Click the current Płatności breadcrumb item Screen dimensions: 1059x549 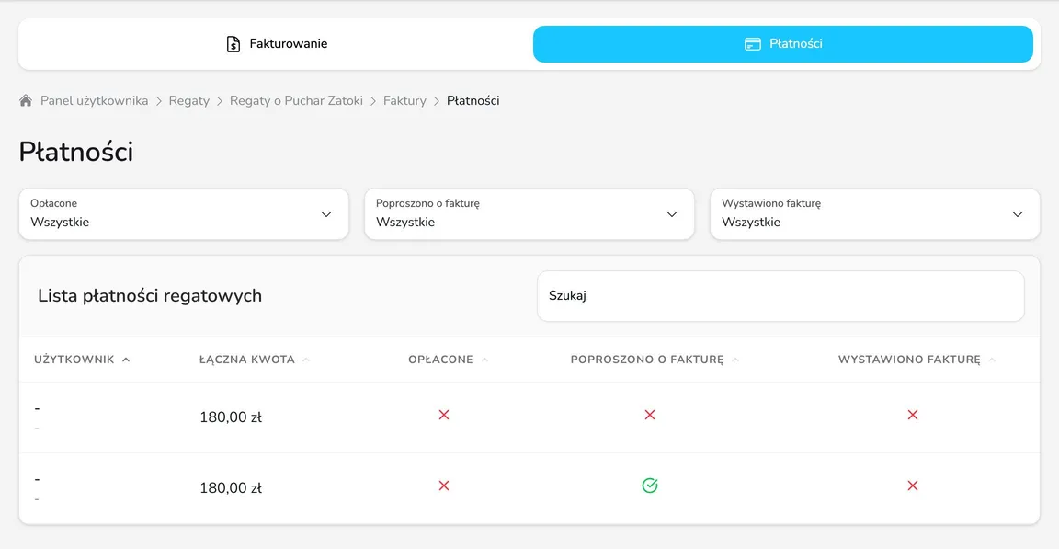[x=473, y=100]
